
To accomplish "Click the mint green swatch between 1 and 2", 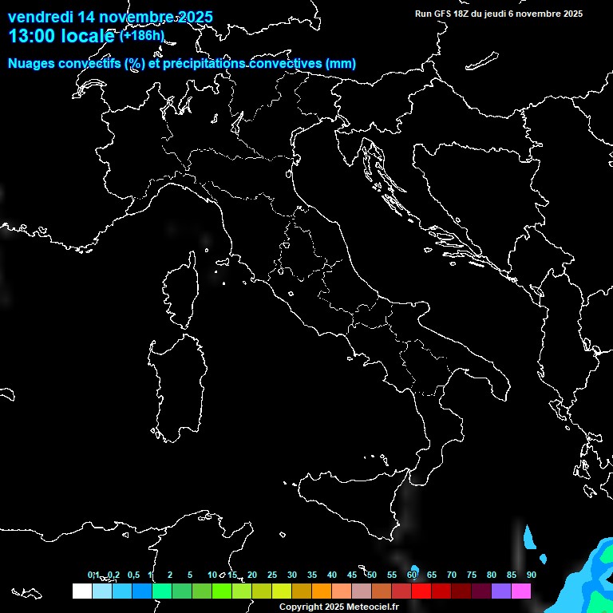I will [162, 591].
